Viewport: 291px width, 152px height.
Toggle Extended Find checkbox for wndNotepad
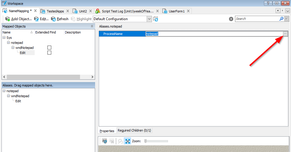click(x=49, y=48)
